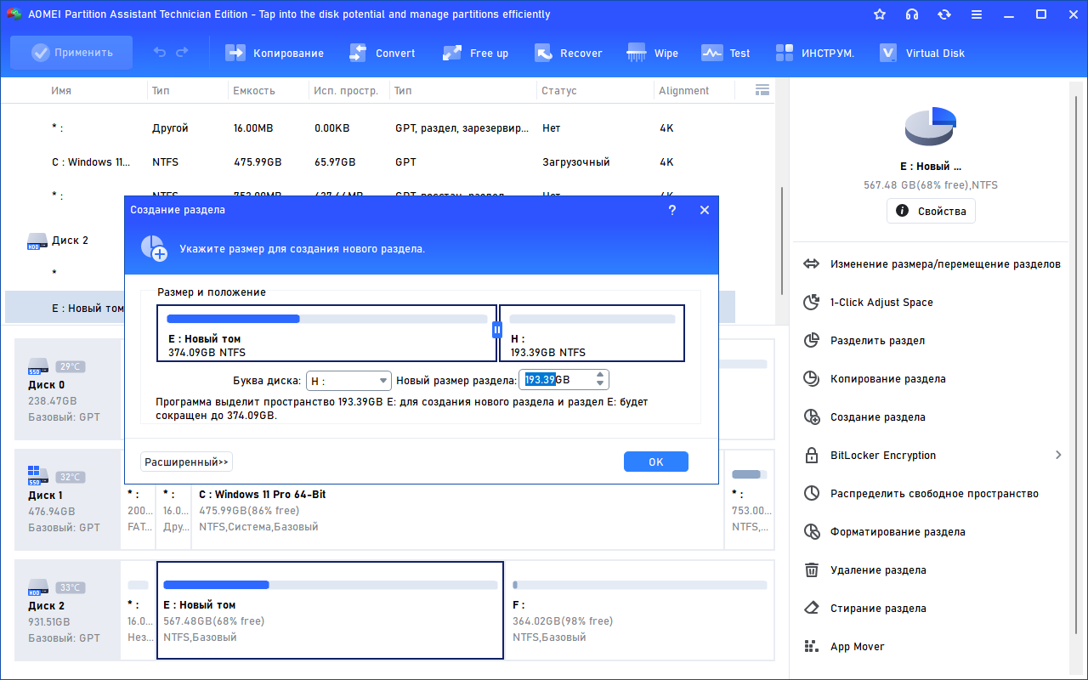The image size is (1088, 680).
Task: Expand the BitLocker Encryption submenu arrow
Action: click(x=1058, y=456)
